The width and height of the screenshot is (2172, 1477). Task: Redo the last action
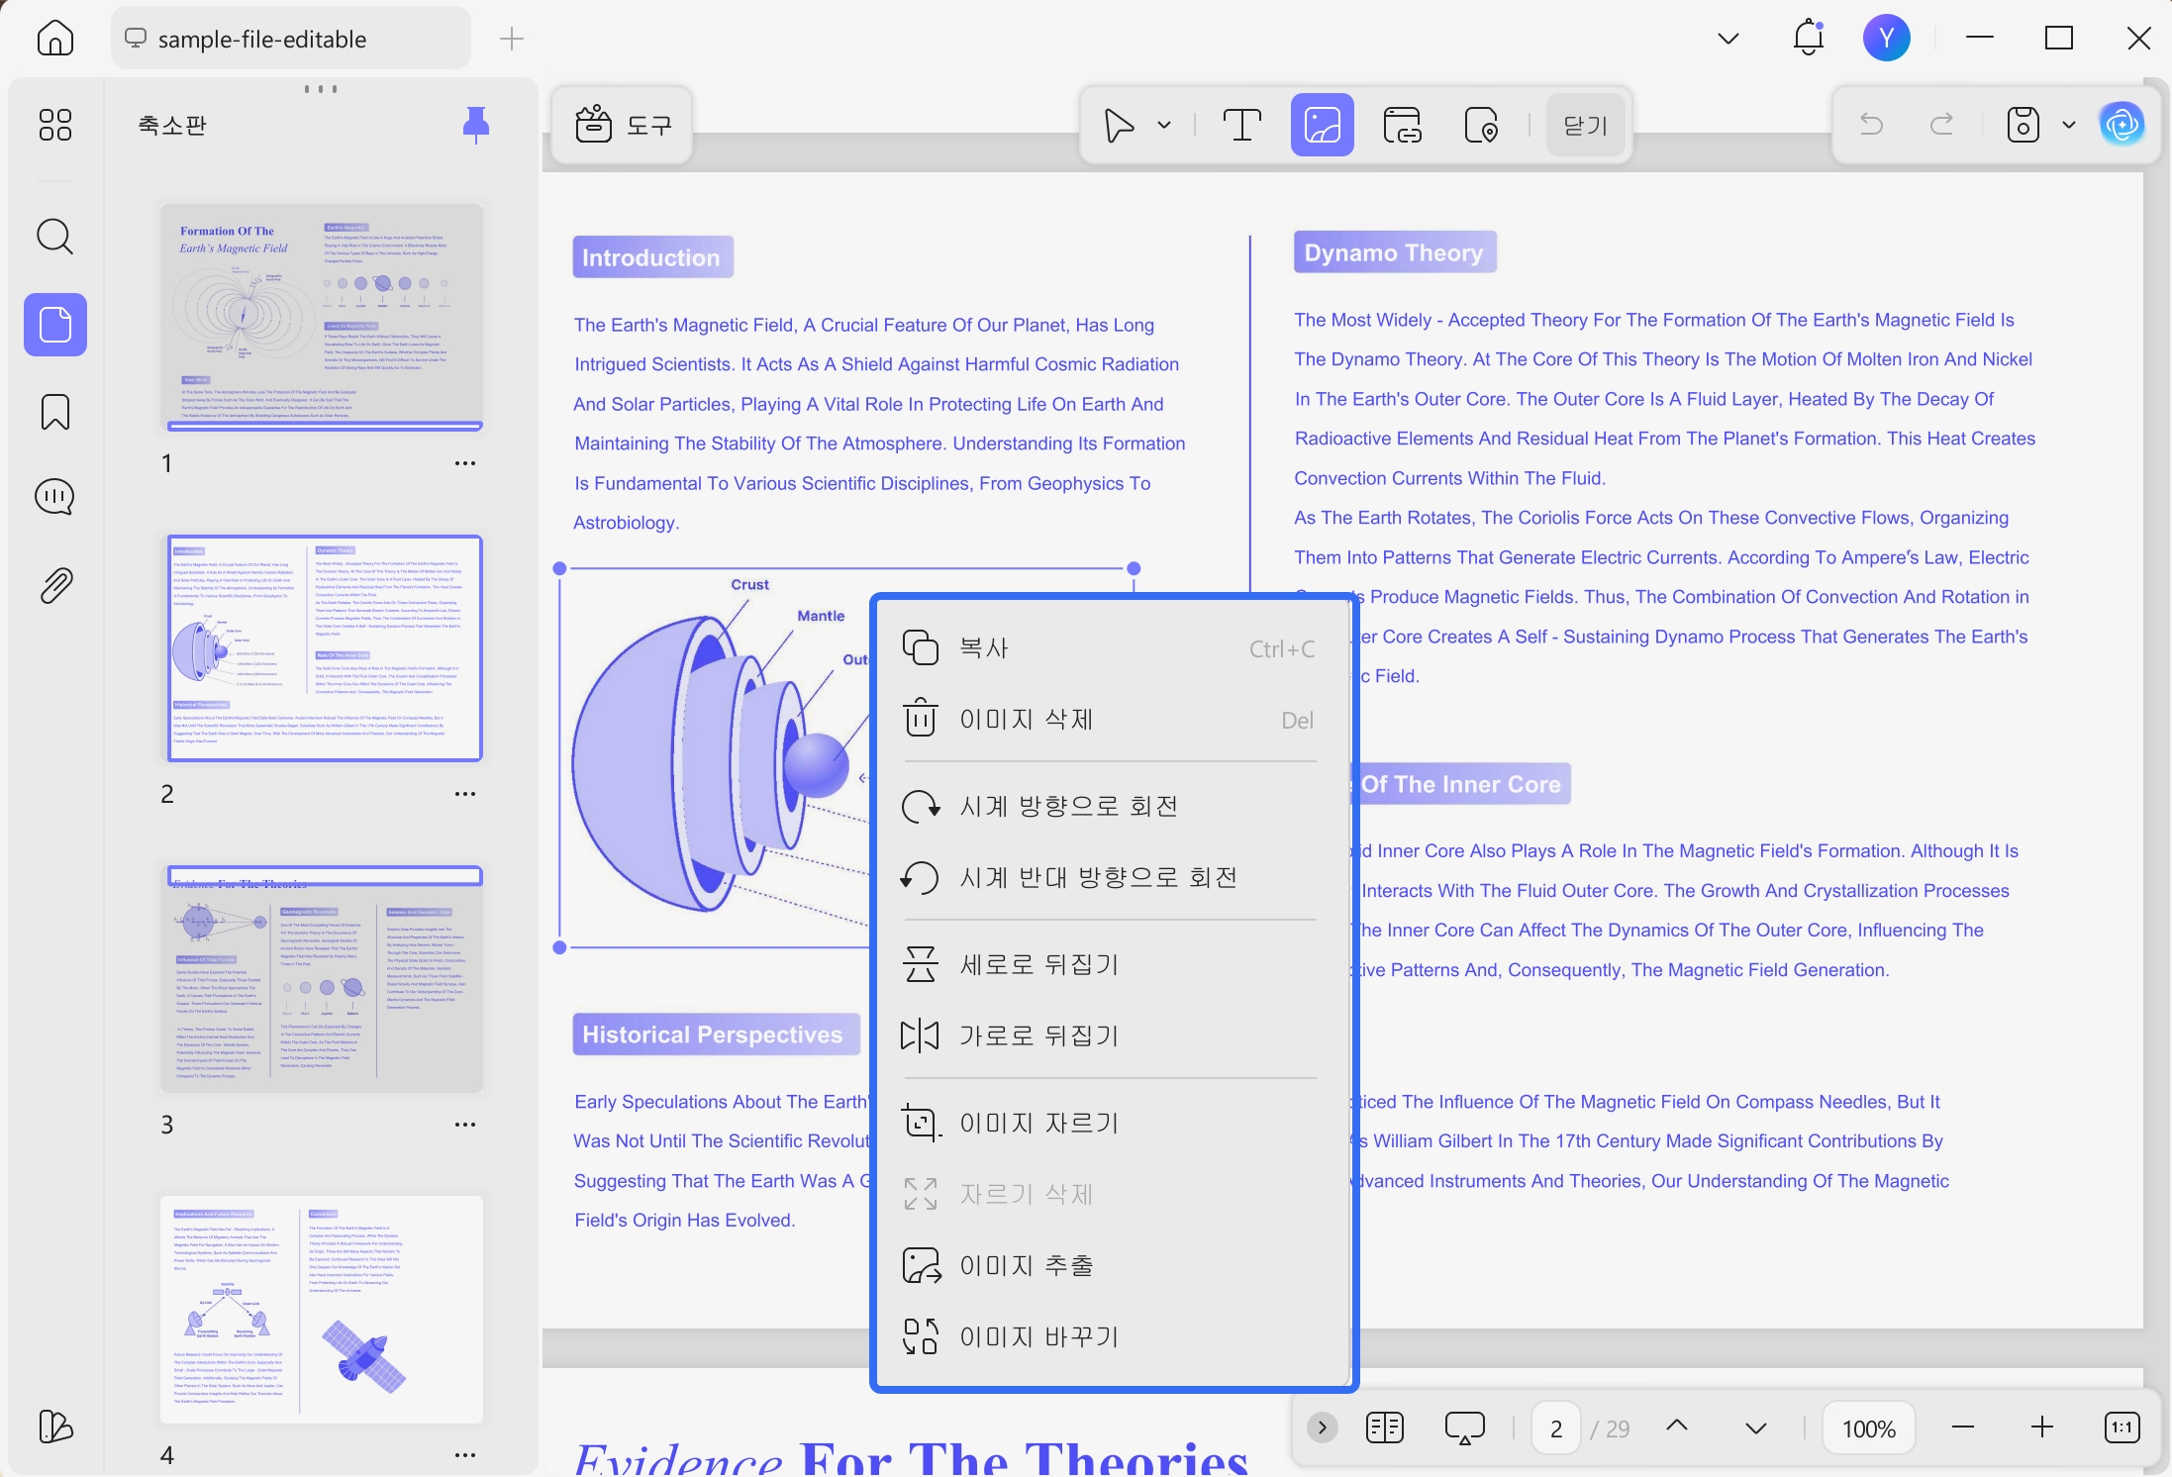click(x=1942, y=125)
